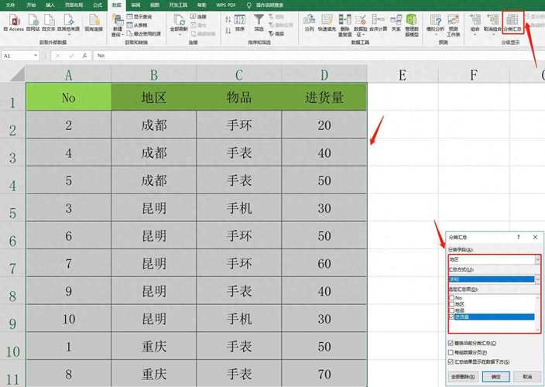
Task: Open the Name Box dropdown showing A1
Action: click(x=36, y=56)
